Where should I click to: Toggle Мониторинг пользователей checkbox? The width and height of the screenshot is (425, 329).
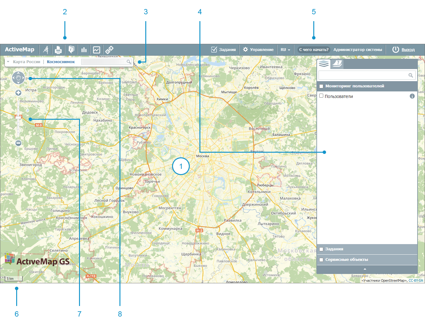pyautogui.click(x=321, y=86)
